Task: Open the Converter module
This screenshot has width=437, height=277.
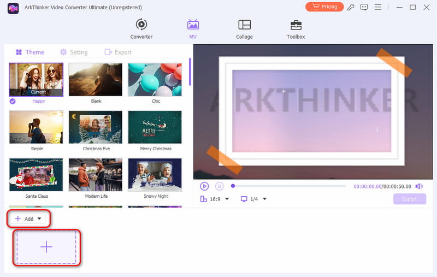Action: tap(141, 29)
